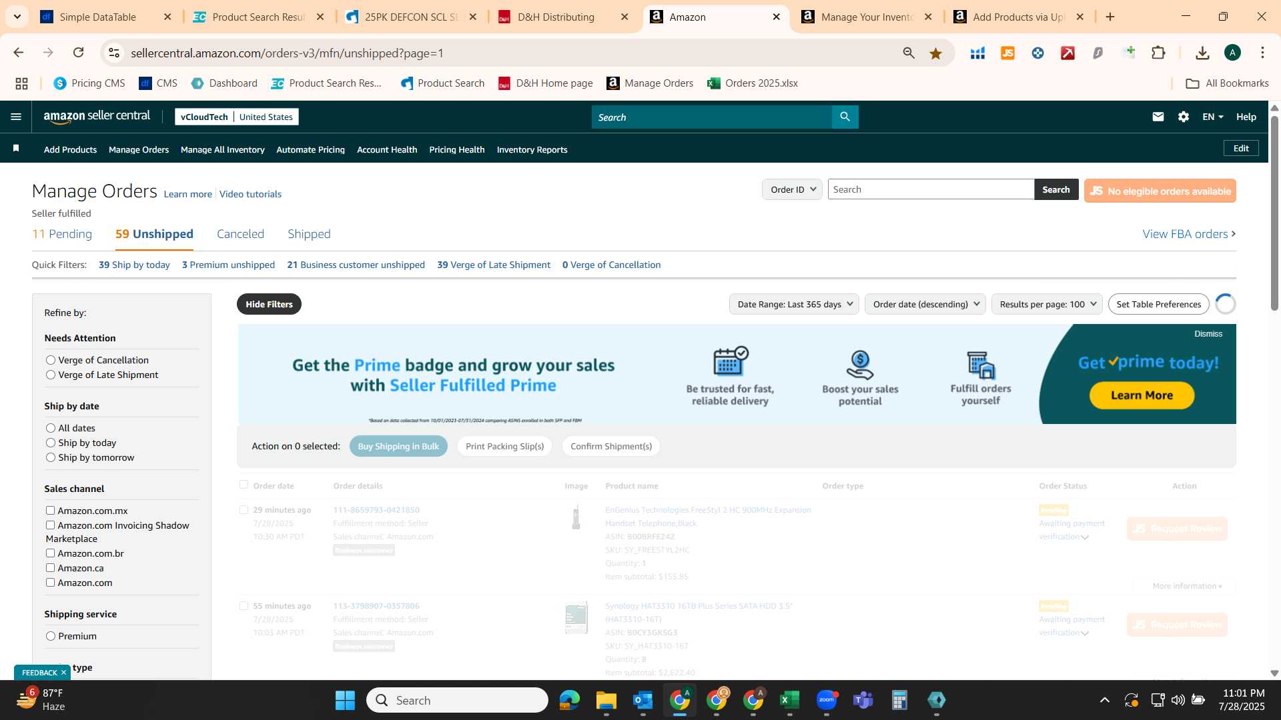Check the Amazon.com.br sales channel
Screen dimensions: 1281x720
[x=50, y=553]
